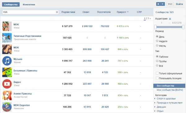Open the Видео community play icon
The image size is (186, 113).
[7, 84]
